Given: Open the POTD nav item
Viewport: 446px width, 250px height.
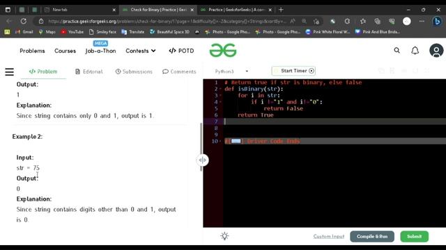Looking at the screenshot, I should click(x=181, y=51).
